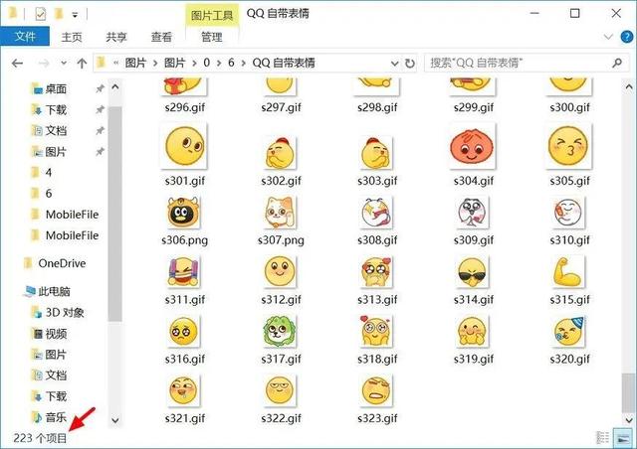Switch to large thumbnails view layout
This screenshot has height=449, width=637.
point(621,438)
